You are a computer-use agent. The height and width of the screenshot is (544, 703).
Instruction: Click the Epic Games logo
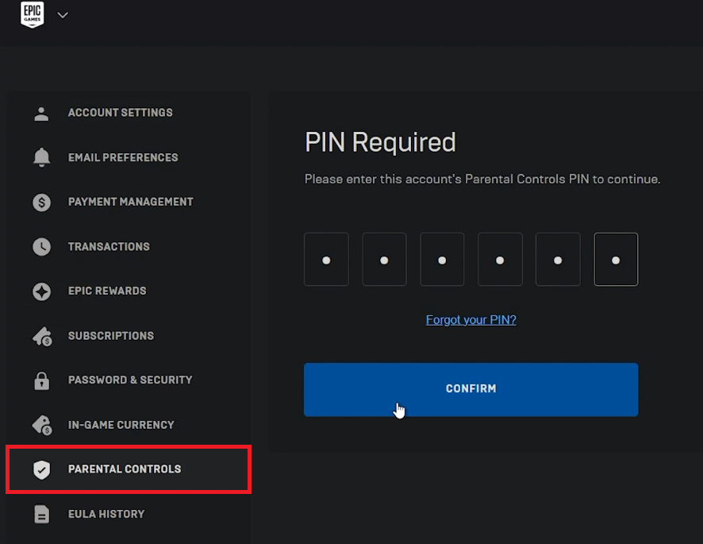pos(33,14)
